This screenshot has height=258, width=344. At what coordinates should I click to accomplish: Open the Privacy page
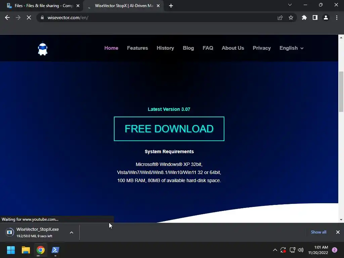pyautogui.click(x=262, y=48)
